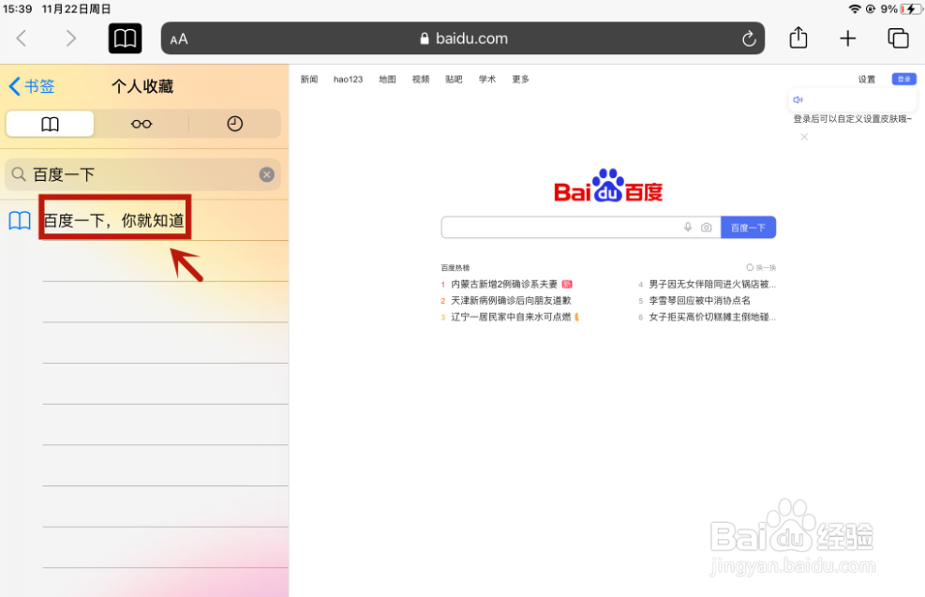
Task: Open hot item 男子因无女伴陪同进火锅店被
Action: coord(712,284)
